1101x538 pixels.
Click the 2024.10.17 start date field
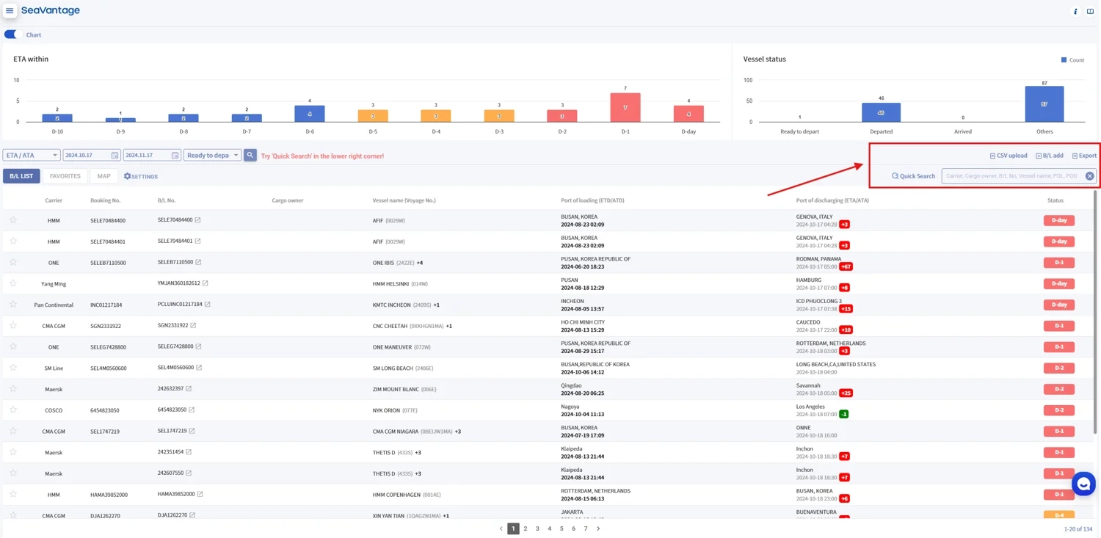91,156
